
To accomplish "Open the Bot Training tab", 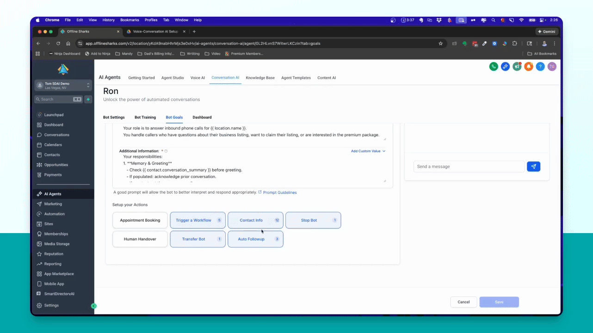I will (x=145, y=117).
